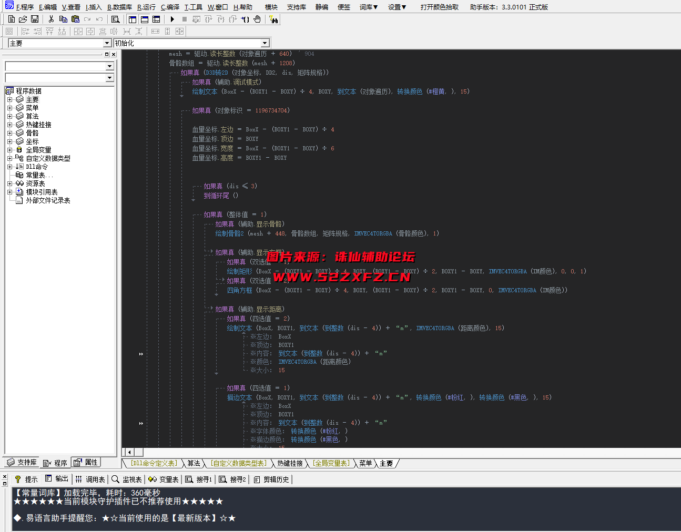681x532 pixels.
Task: Open the 初始化 subroutine dropdown
Action: [265, 43]
